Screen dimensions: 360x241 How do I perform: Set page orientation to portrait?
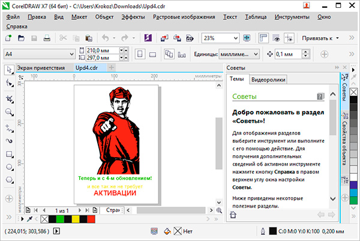click(x=140, y=55)
